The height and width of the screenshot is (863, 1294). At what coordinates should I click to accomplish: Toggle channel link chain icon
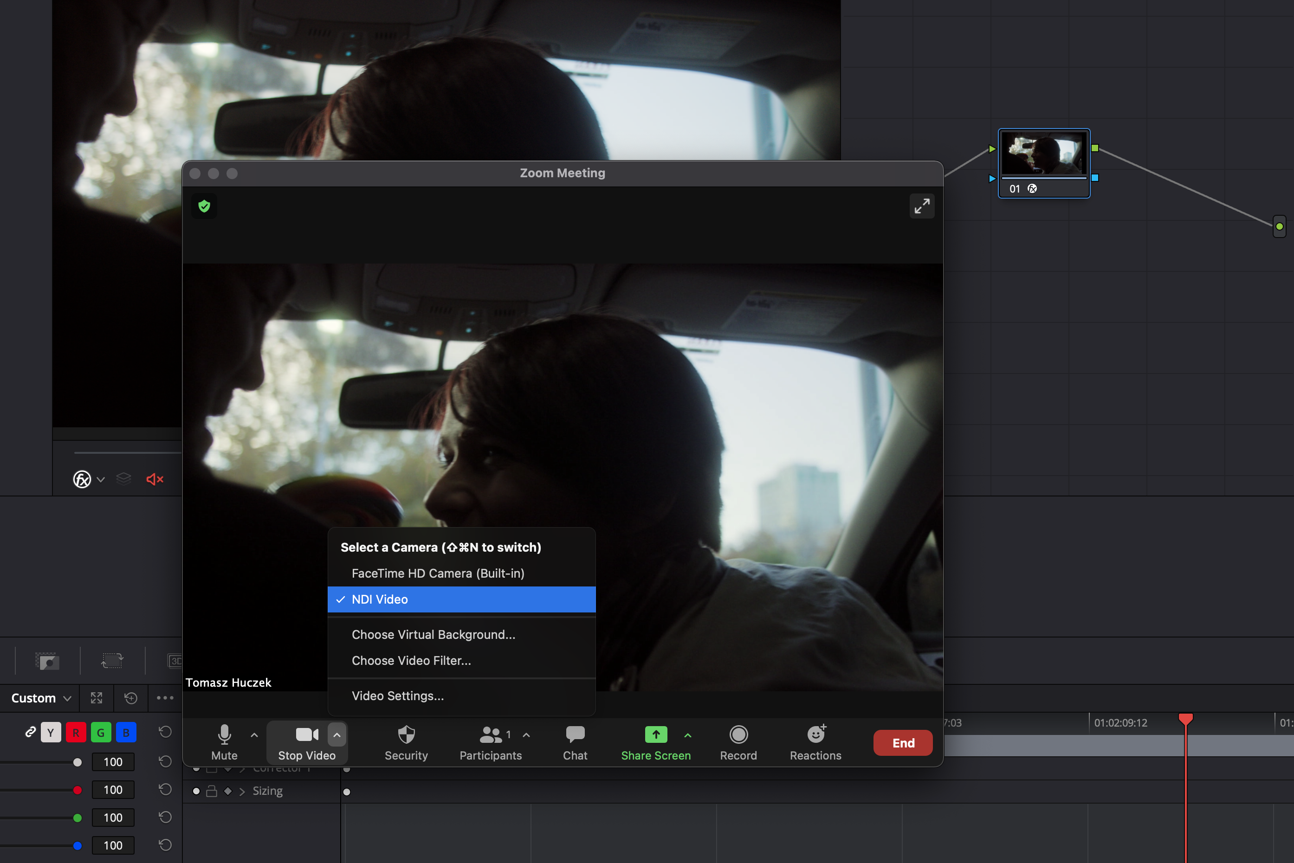[30, 732]
